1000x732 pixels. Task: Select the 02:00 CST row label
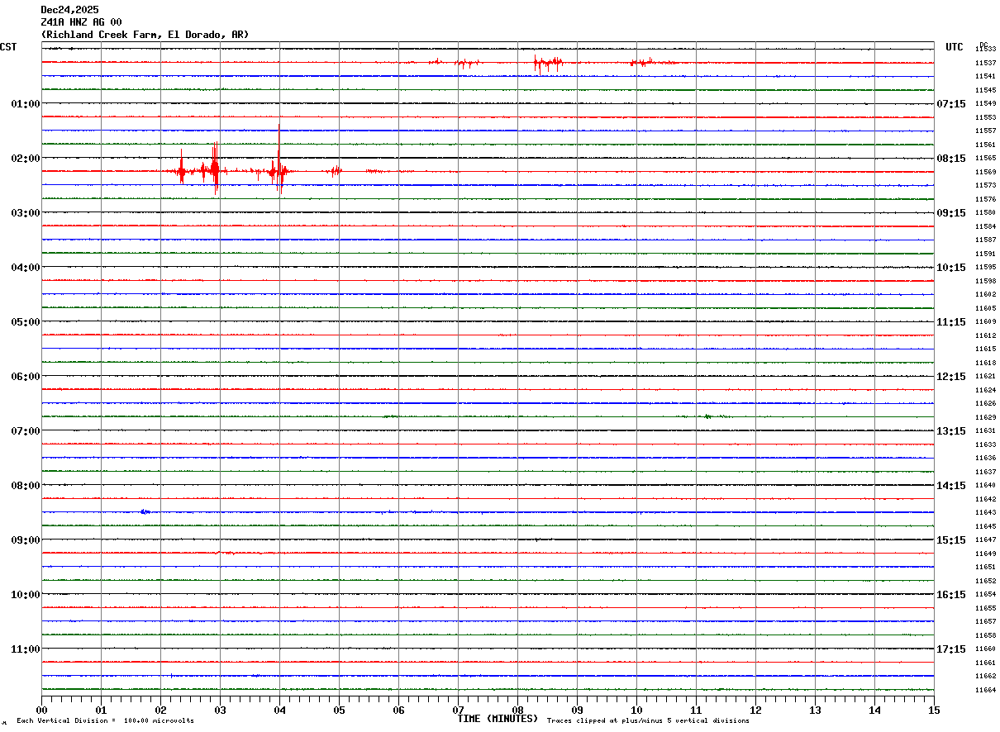pyautogui.click(x=26, y=159)
